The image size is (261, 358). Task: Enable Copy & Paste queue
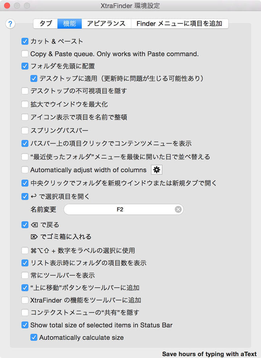coord(25,54)
